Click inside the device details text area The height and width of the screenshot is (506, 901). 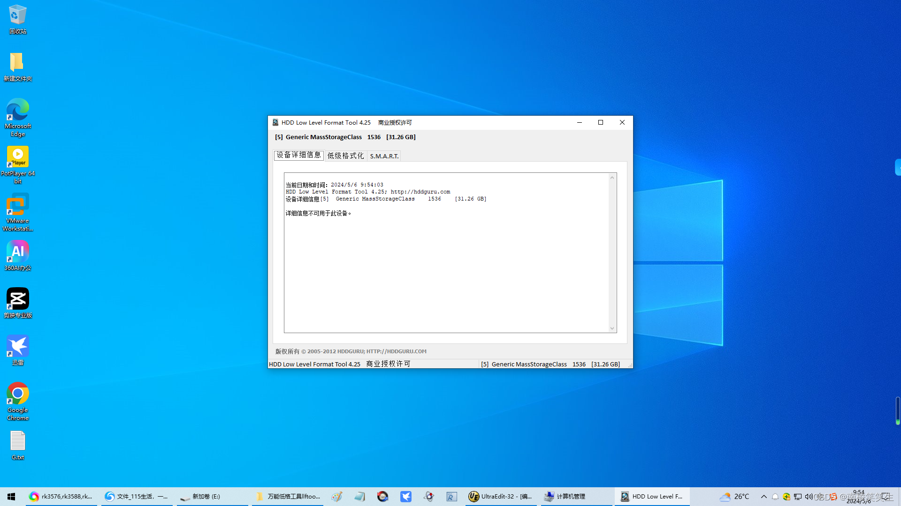click(446, 272)
